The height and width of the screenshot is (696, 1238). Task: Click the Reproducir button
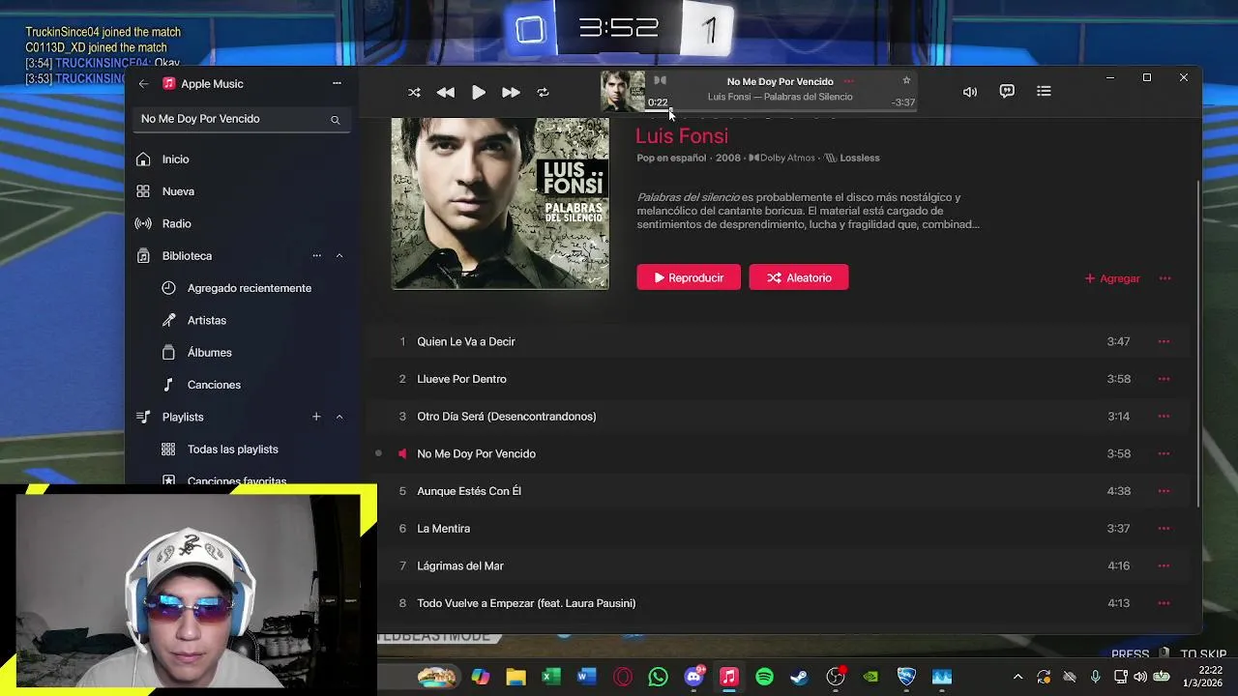pos(689,277)
